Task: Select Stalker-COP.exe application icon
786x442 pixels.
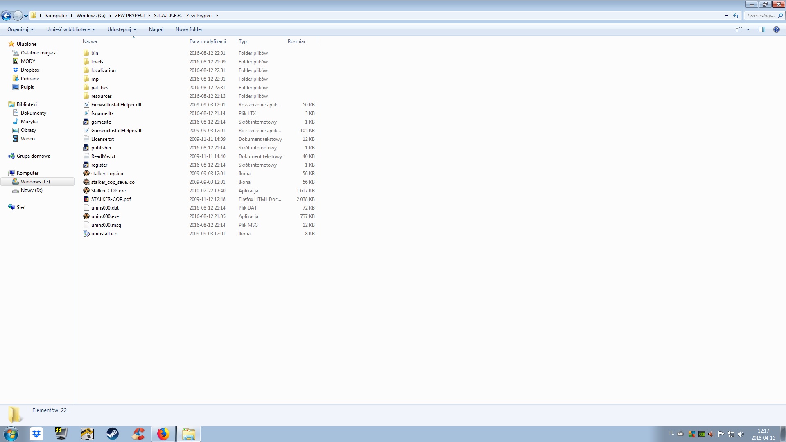Action: [86, 191]
